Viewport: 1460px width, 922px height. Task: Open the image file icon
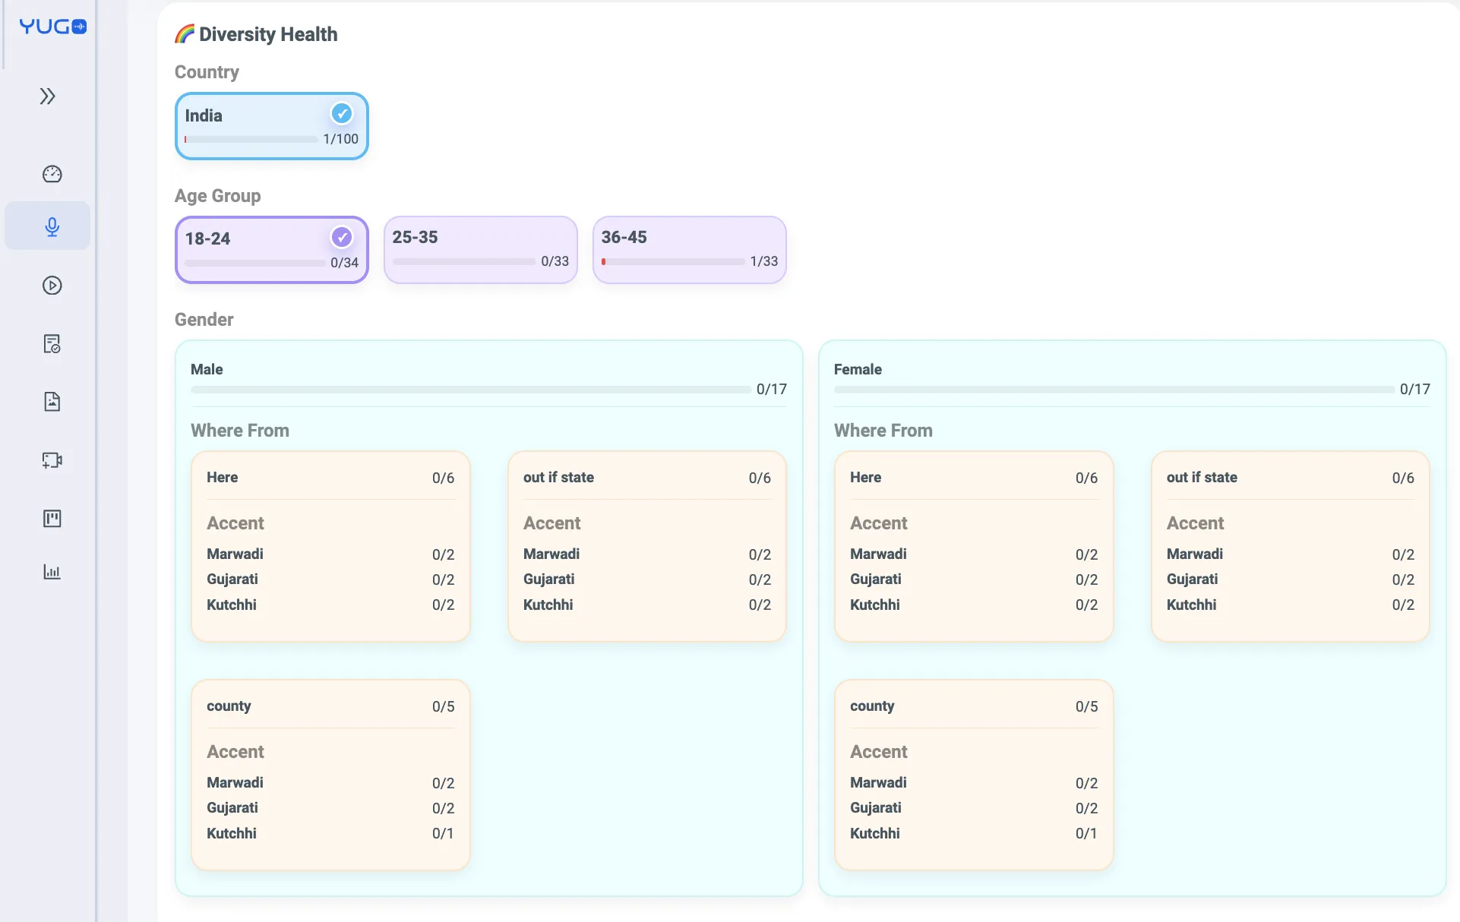tap(51, 402)
